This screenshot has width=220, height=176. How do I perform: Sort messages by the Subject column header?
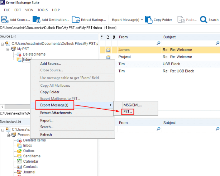169,37
